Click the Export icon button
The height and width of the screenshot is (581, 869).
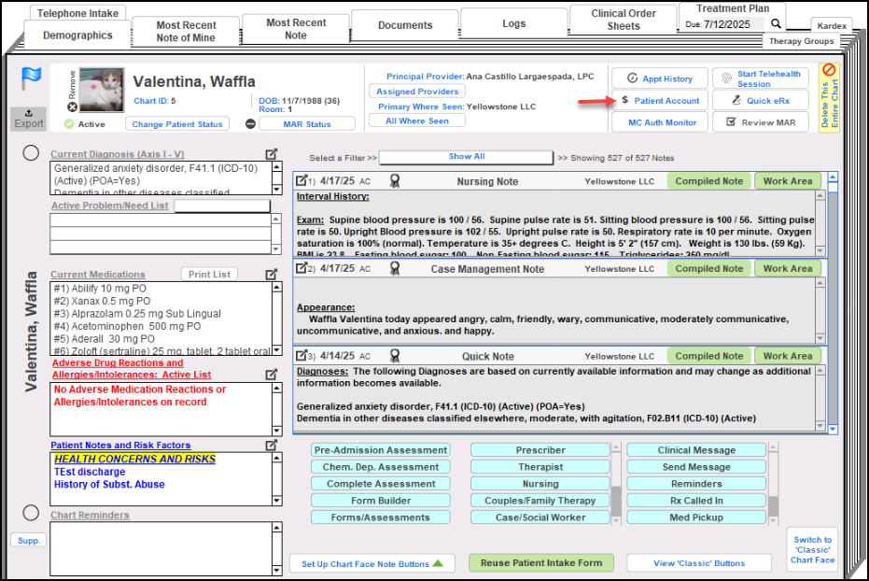coord(29,119)
